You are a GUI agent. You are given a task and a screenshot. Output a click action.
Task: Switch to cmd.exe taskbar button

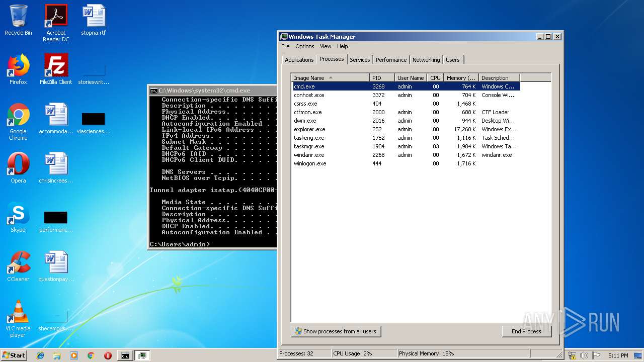125,355
